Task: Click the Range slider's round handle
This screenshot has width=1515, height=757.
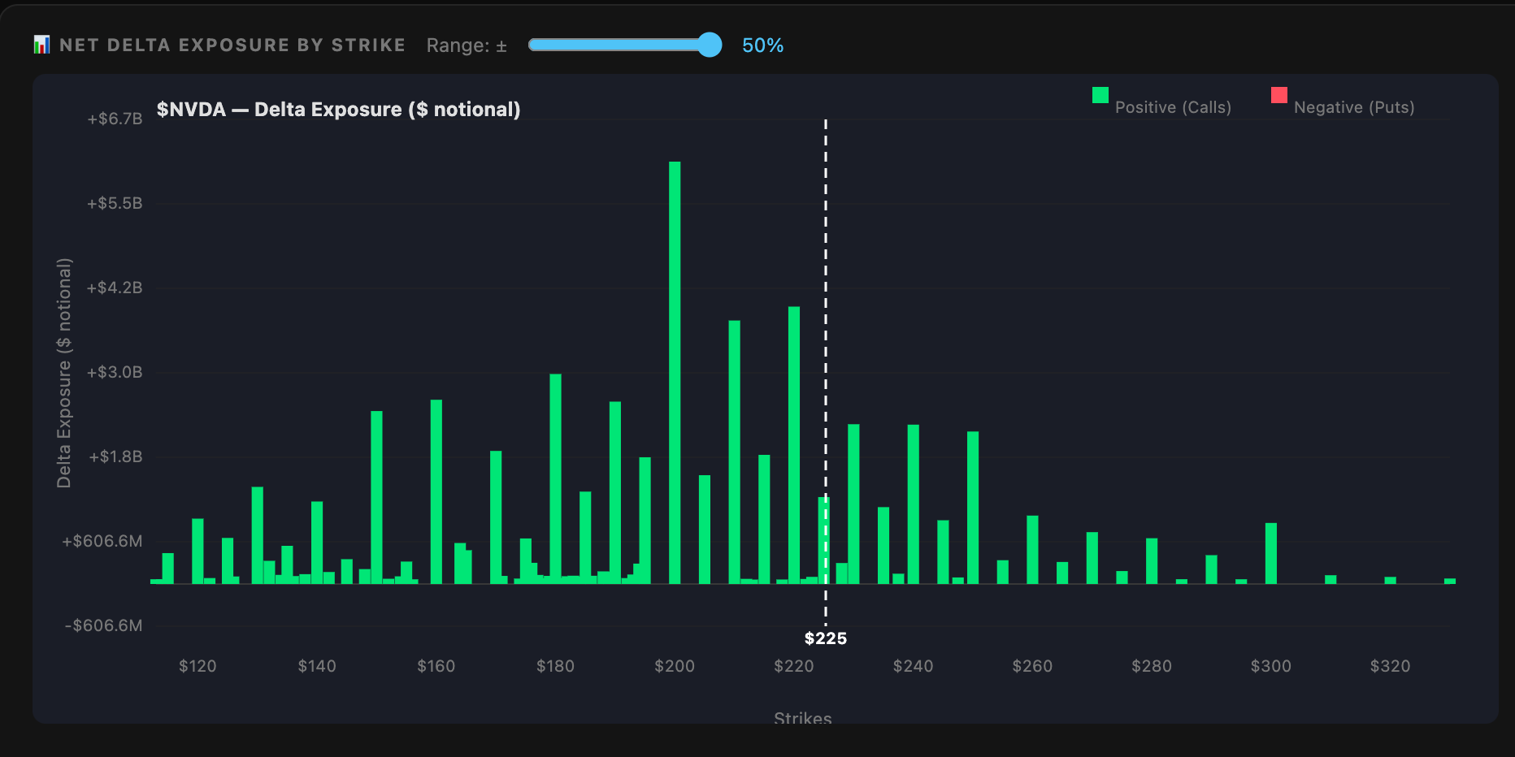Action: pyautogui.click(x=710, y=45)
